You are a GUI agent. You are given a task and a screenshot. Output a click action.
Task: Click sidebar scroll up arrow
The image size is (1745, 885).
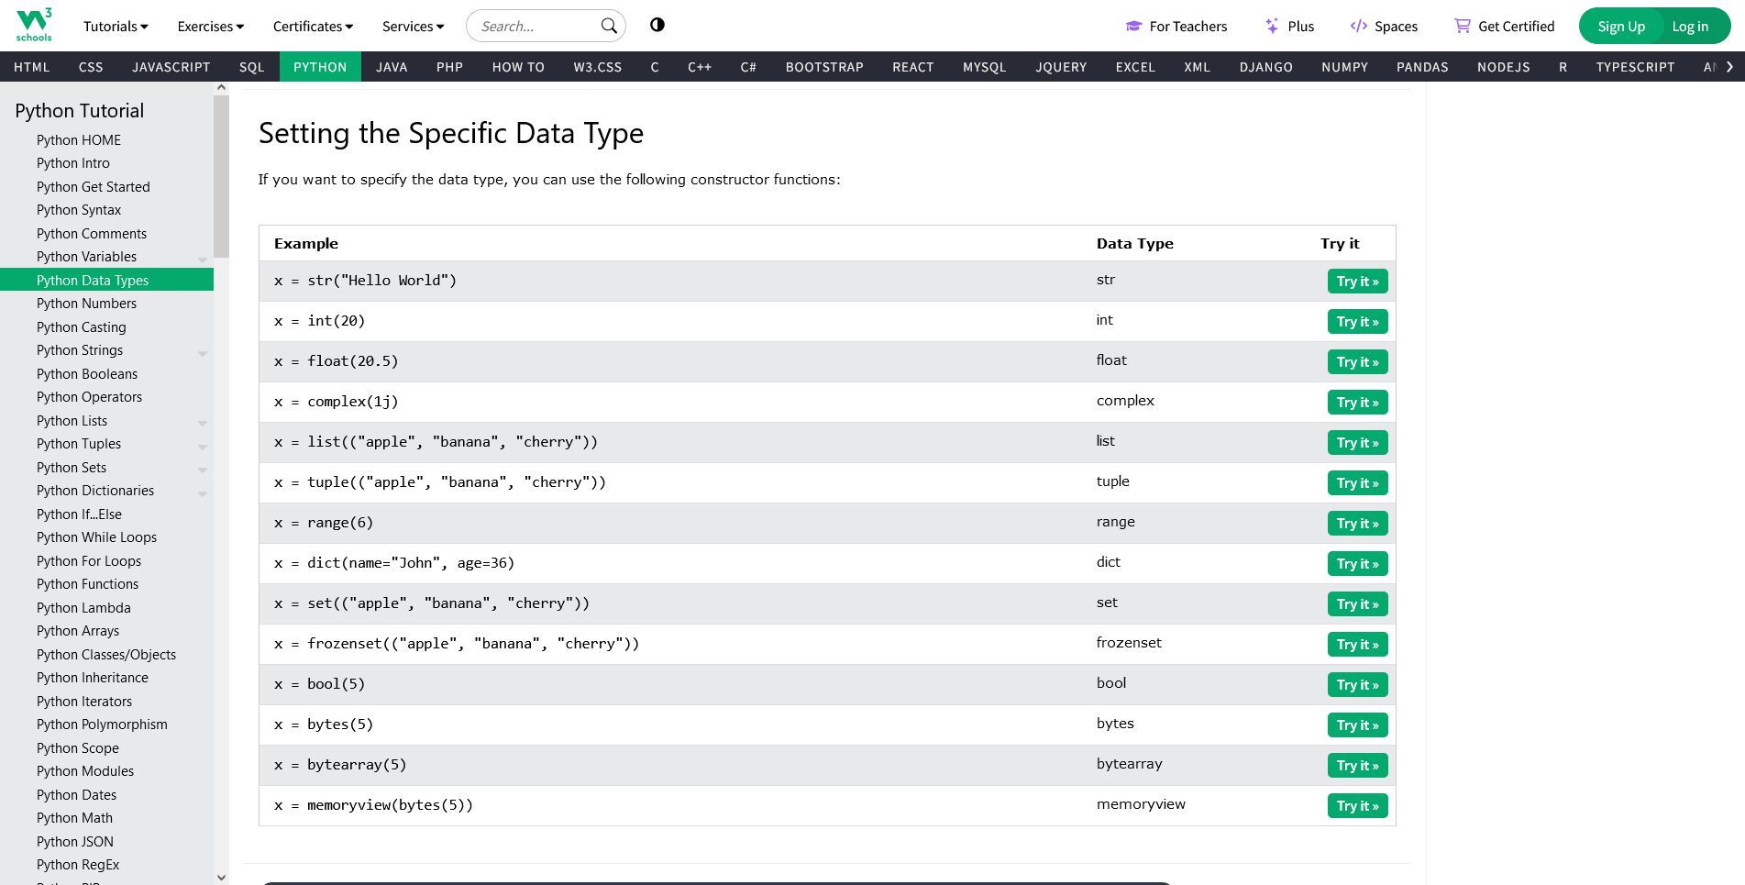(221, 88)
